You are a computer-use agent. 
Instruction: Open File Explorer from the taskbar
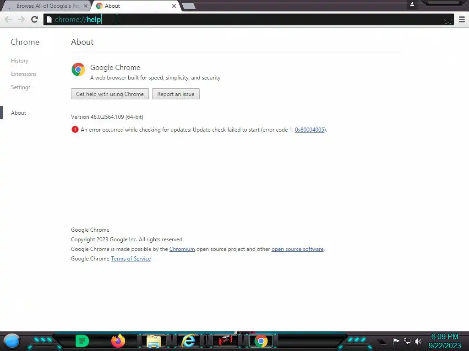click(154, 341)
